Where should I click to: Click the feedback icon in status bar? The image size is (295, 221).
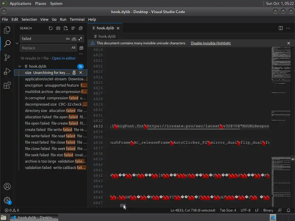[x=280, y=210]
